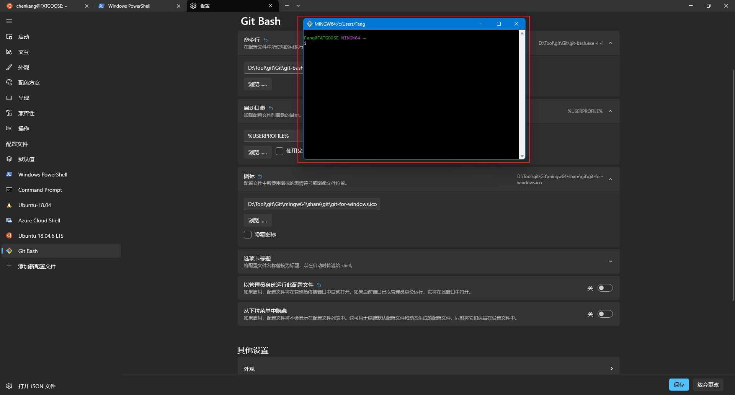Collapse the 图标 section
The width and height of the screenshot is (735, 395).
click(611, 179)
